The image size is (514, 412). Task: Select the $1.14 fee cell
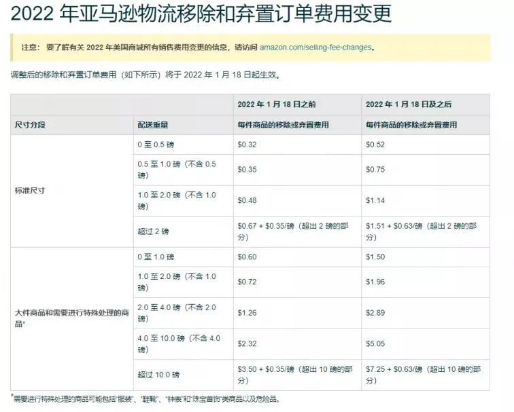point(375,201)
